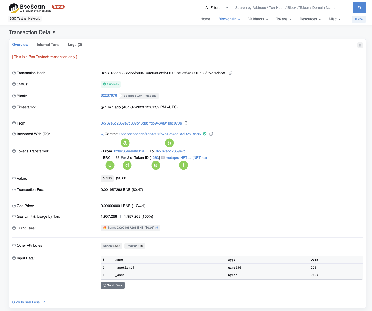The height and width of the screenshot is (311, 372).
Task: Click the contract lookup magnifier icon
Action: [102, 134]
